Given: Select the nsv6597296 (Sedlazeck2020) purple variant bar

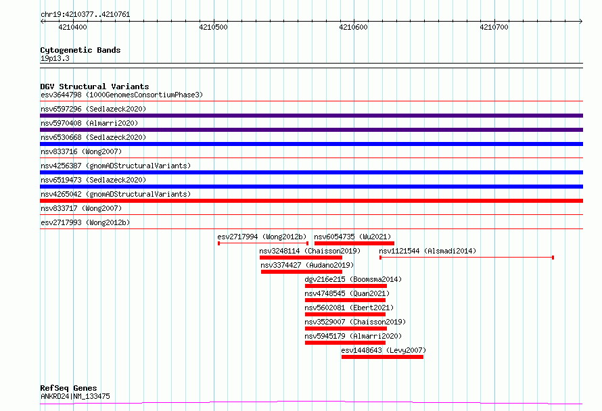Looking at the screenshot, I should coord(311,116).
